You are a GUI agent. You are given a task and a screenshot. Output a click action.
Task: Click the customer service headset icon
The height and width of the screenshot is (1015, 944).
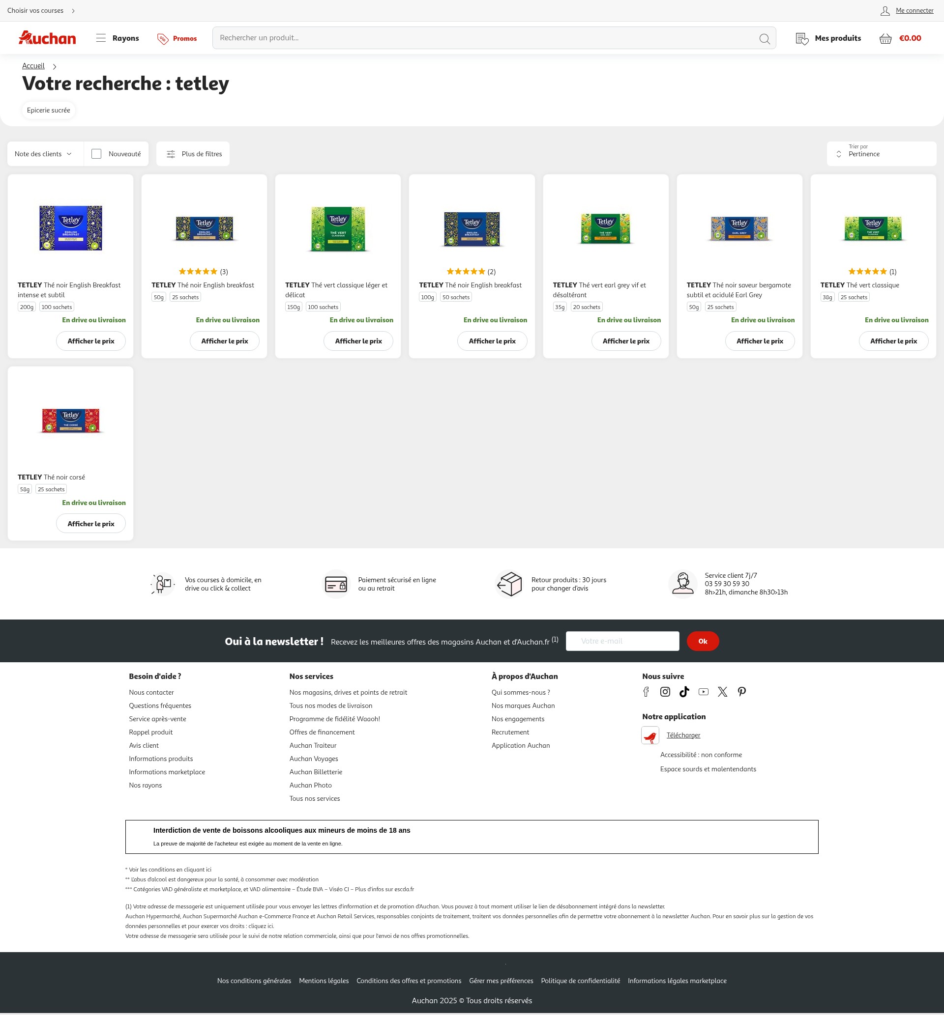[x=683, y=583]
